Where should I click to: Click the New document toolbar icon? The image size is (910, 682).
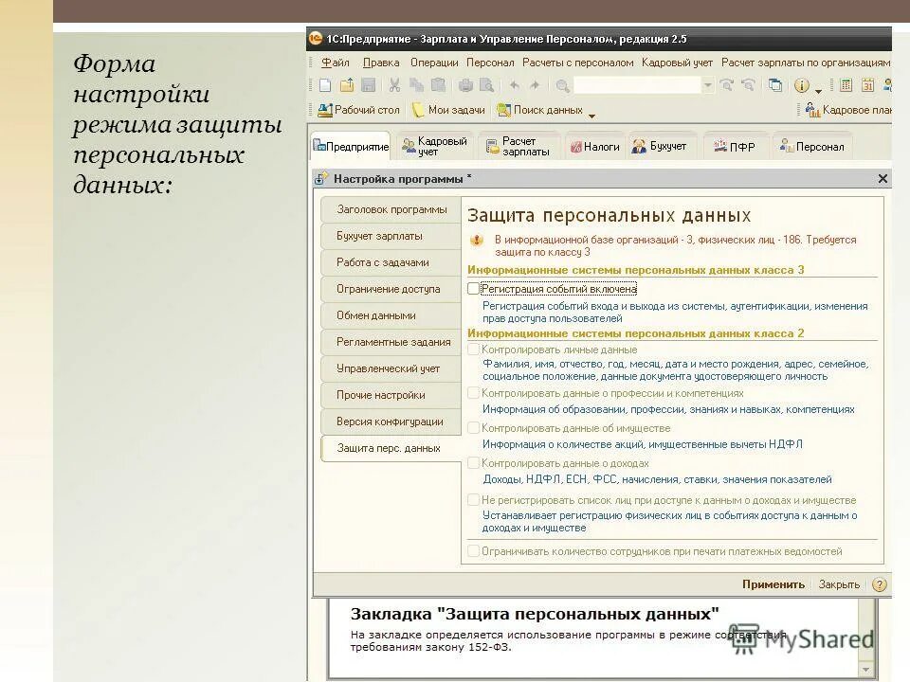click(x=325, y=86)
